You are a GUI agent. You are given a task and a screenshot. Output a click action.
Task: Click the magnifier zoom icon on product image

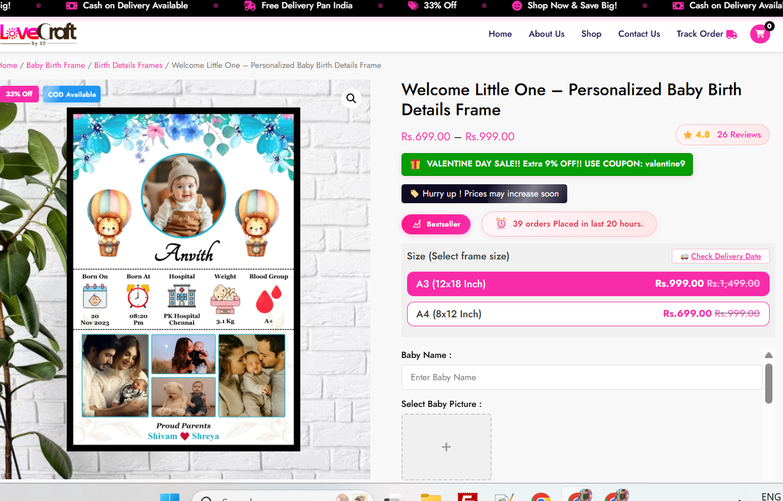click(x=351, y=99)
